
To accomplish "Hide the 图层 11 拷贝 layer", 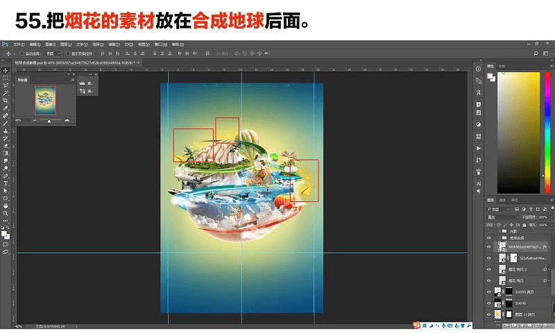I will pos(489,314).
